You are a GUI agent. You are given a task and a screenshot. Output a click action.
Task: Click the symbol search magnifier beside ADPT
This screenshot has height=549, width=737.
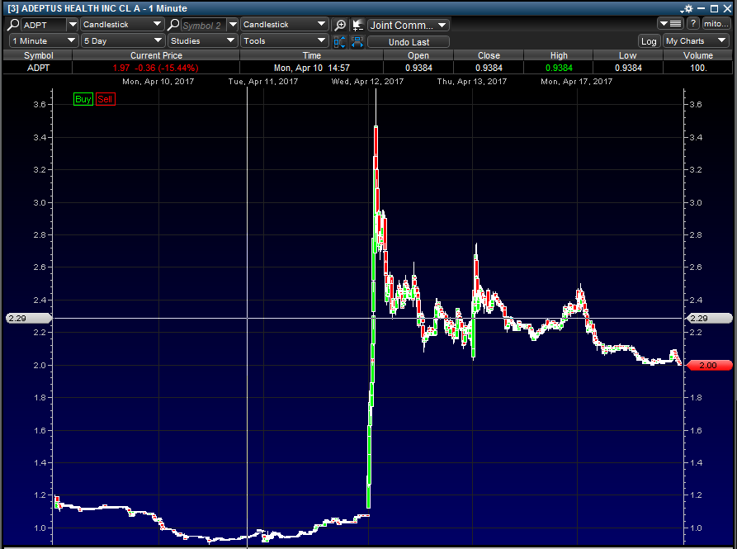(13, 25)
